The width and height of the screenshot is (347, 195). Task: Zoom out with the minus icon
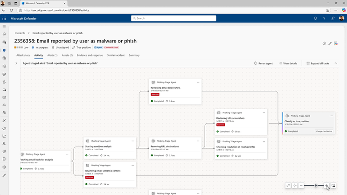coord(301,186)
